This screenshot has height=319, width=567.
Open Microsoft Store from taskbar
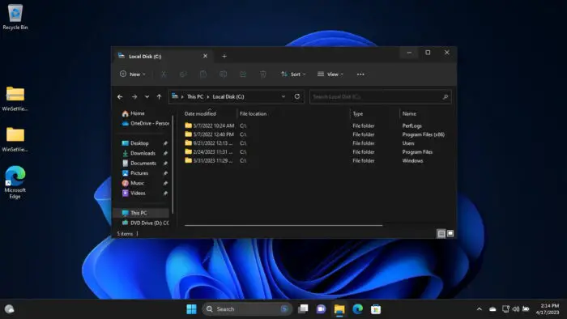tap(376, 309)
